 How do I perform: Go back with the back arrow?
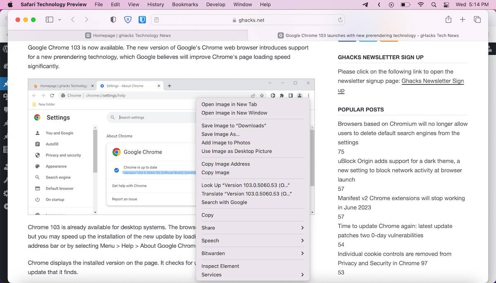[73, 19]
